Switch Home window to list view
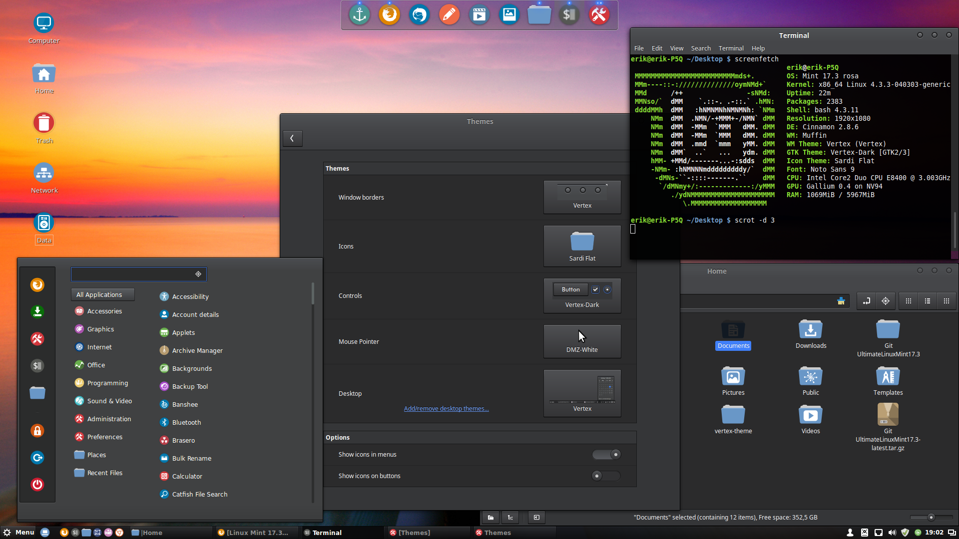959x539 pixels. pos(928,301)
